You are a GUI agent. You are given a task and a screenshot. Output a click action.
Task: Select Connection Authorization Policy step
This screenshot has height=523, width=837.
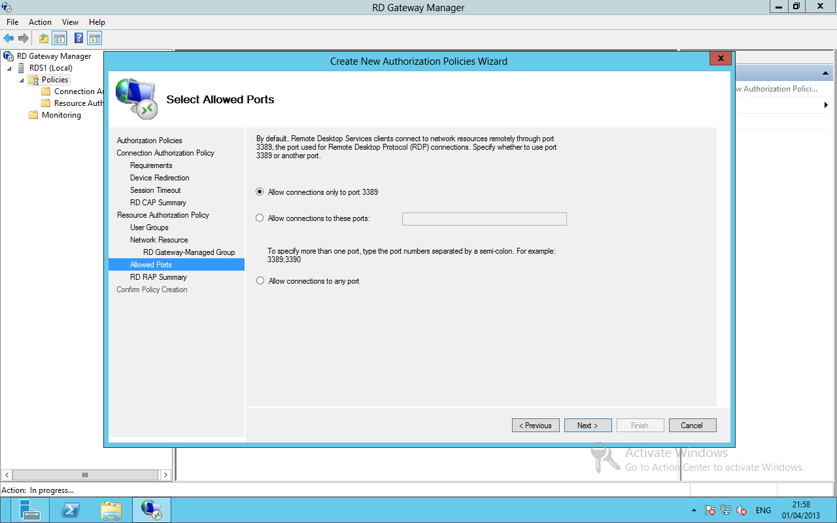[165, 153]
